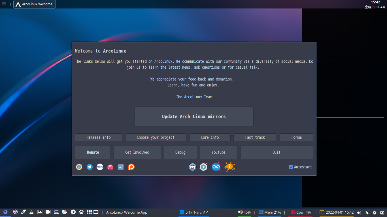Click the orange splash question-mark icon
Screen dimensions: 387x217
tap(230, 167)
